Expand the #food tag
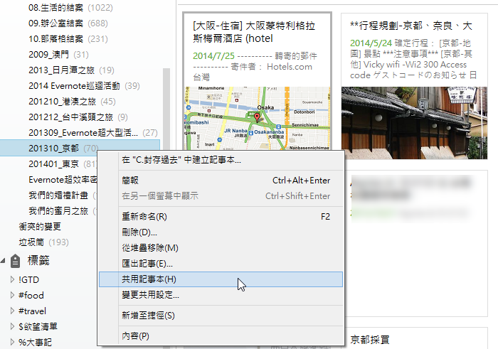Image resolution: width=498 pixels, height=349 pixels. coord(12,295)
